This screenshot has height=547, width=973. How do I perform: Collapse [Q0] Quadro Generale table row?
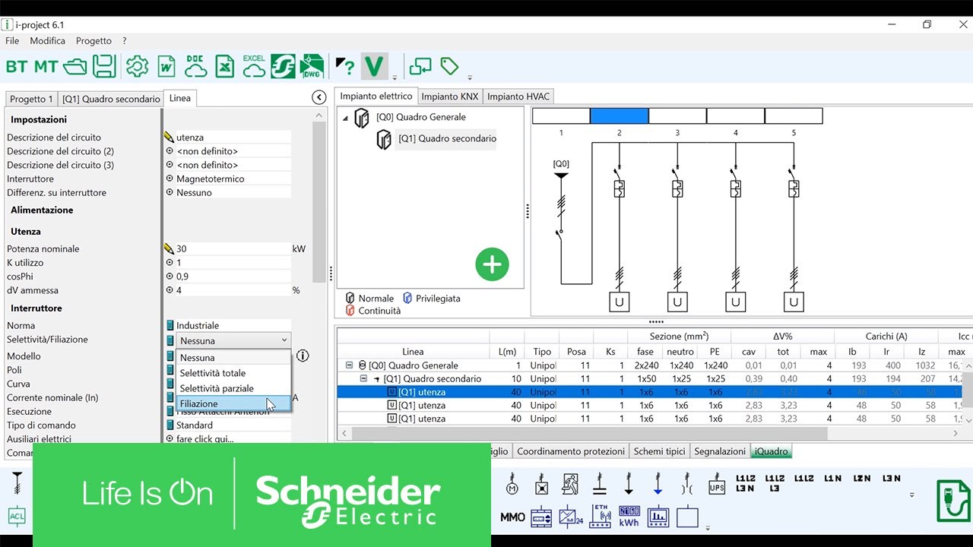(x=350, y=365)
